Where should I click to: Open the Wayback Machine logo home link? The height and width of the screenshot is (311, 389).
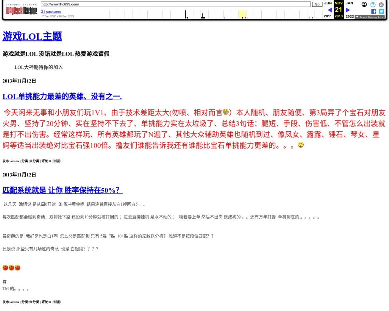click(21, 10)
